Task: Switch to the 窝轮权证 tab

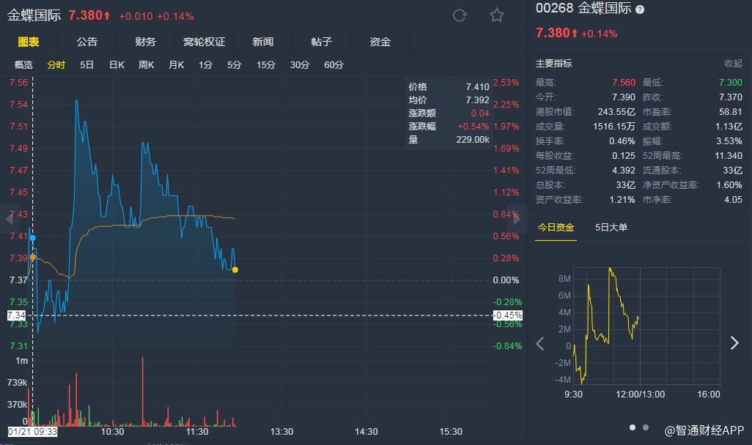Action: coord(204,42)
